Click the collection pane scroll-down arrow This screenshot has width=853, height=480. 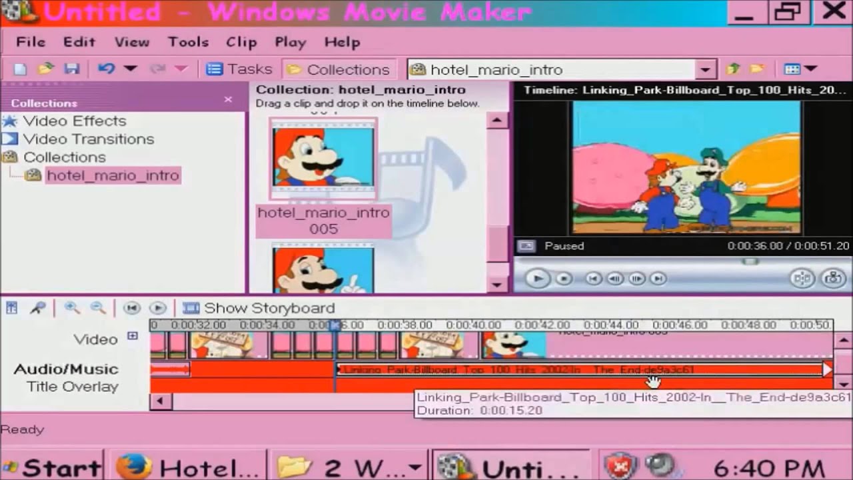(x=497, y=284)
